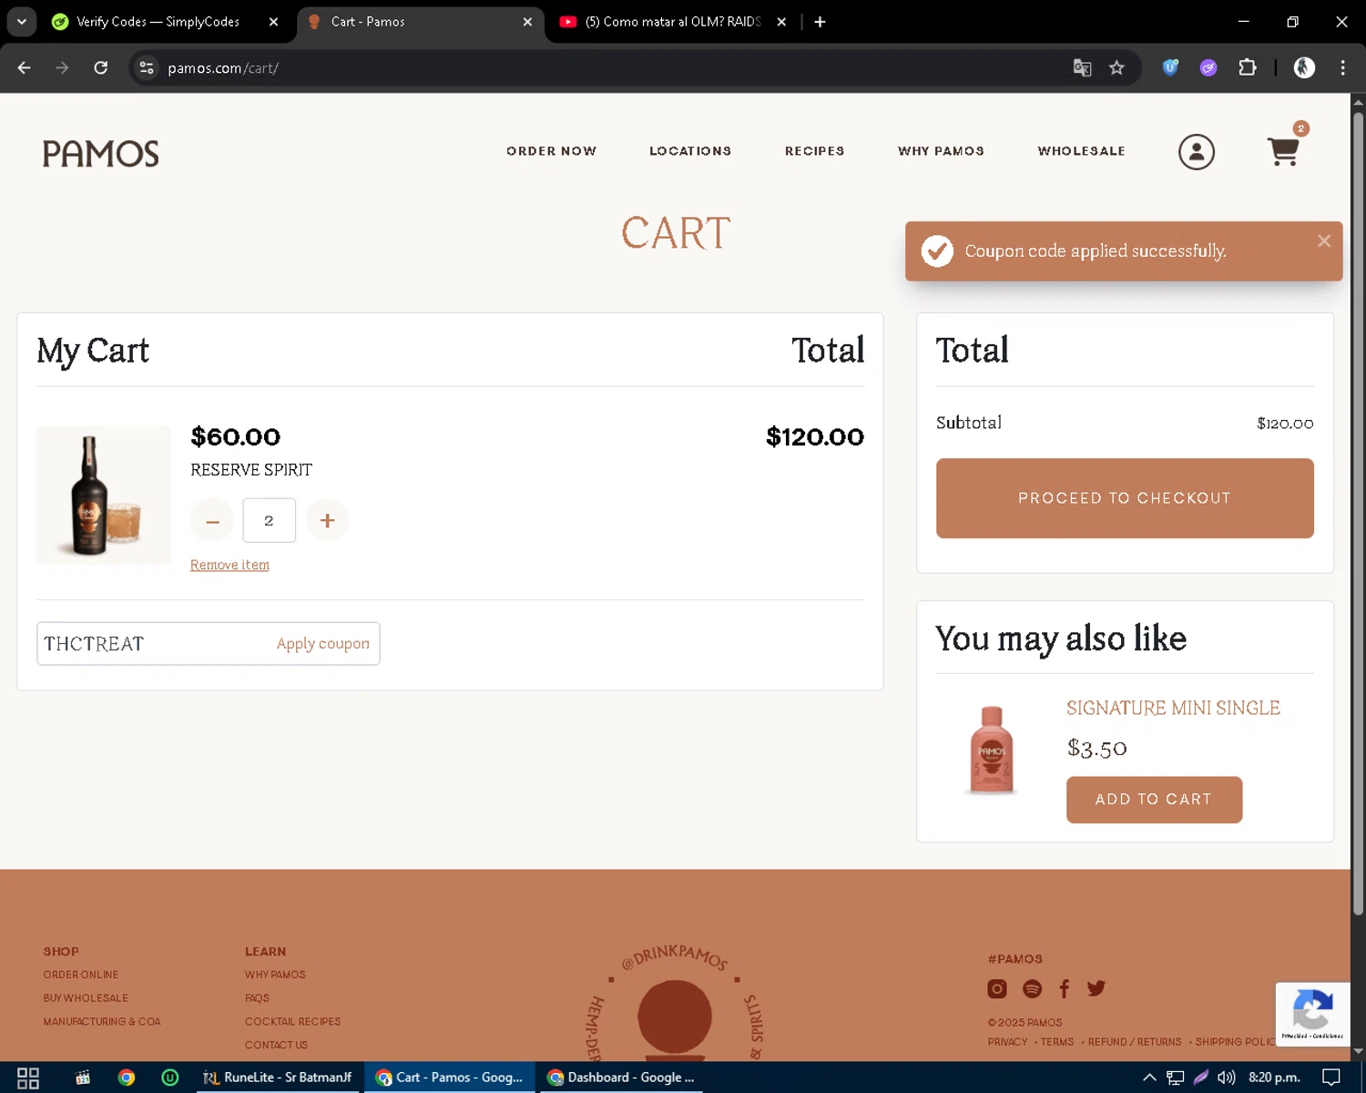Open the shopping cart icon in header

coord(1284,150)
